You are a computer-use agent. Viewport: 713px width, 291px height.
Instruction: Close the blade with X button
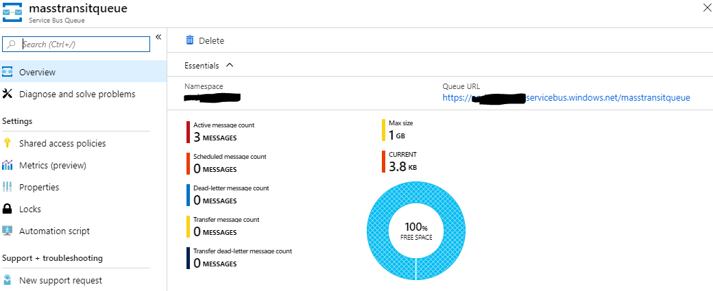click(707, 9)
